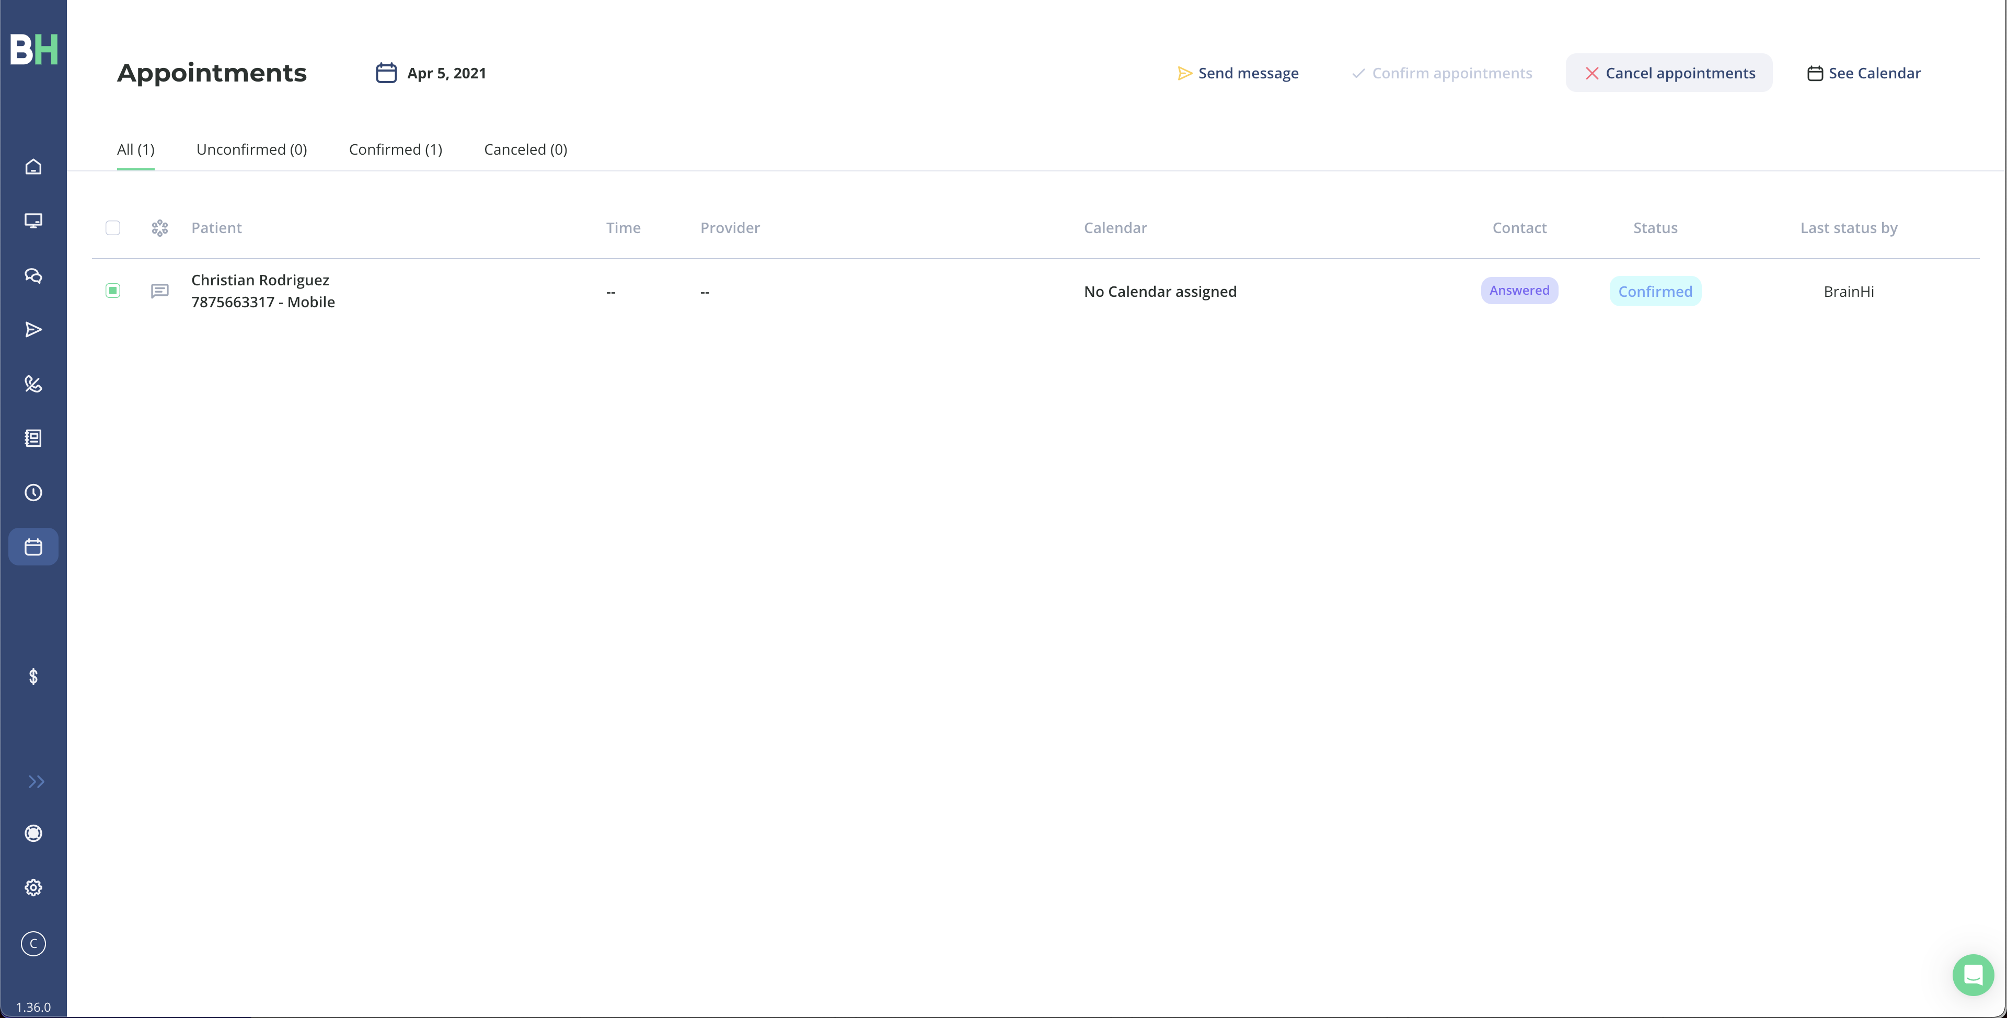Open the settings gear in sidebar
The image size is (2007, 1018).
(33, 888)
